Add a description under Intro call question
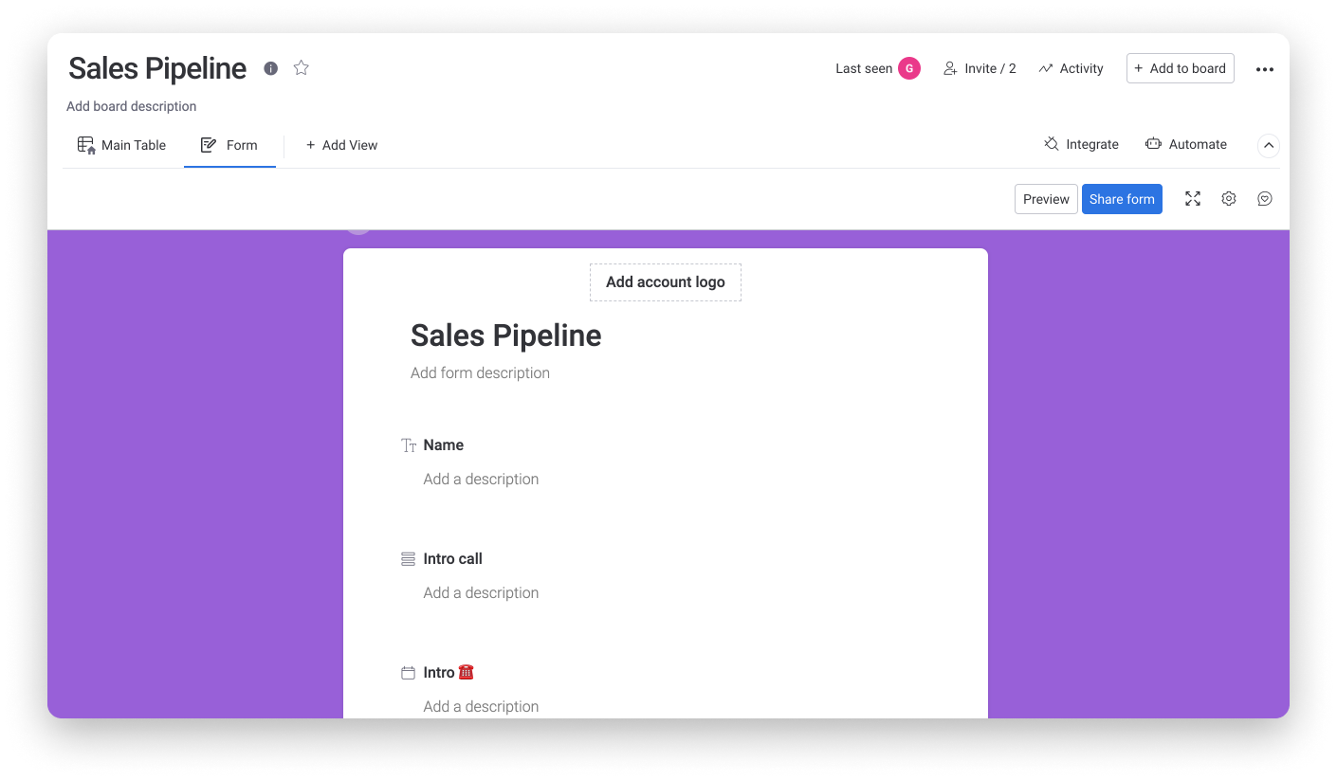 click(x=481, y=593)
